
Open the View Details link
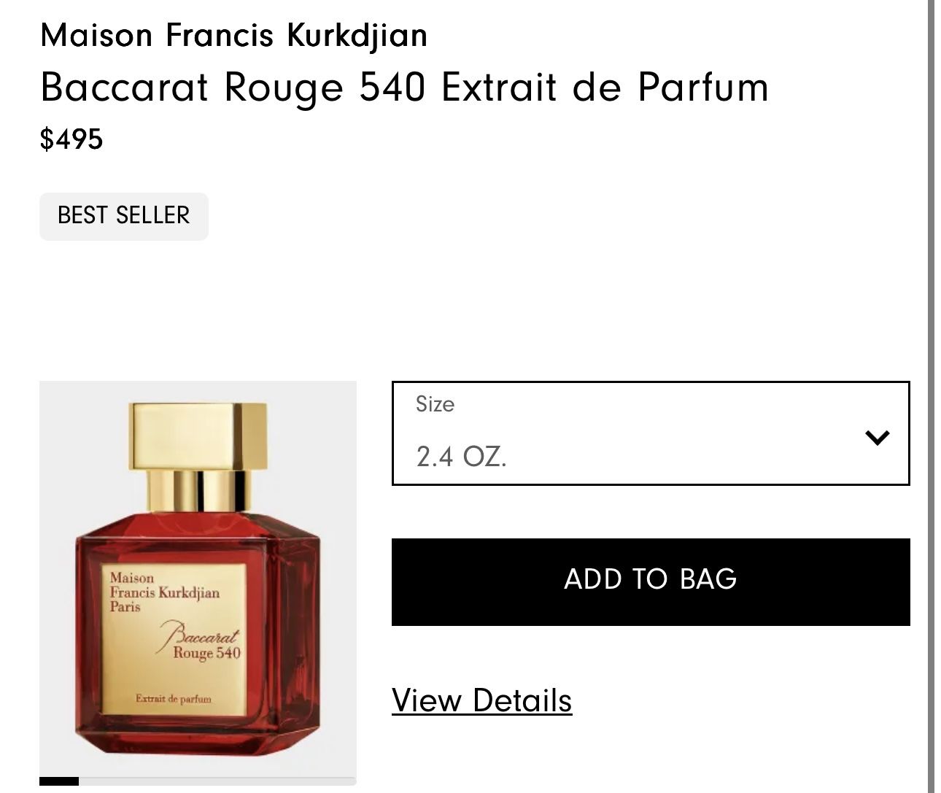481,700
